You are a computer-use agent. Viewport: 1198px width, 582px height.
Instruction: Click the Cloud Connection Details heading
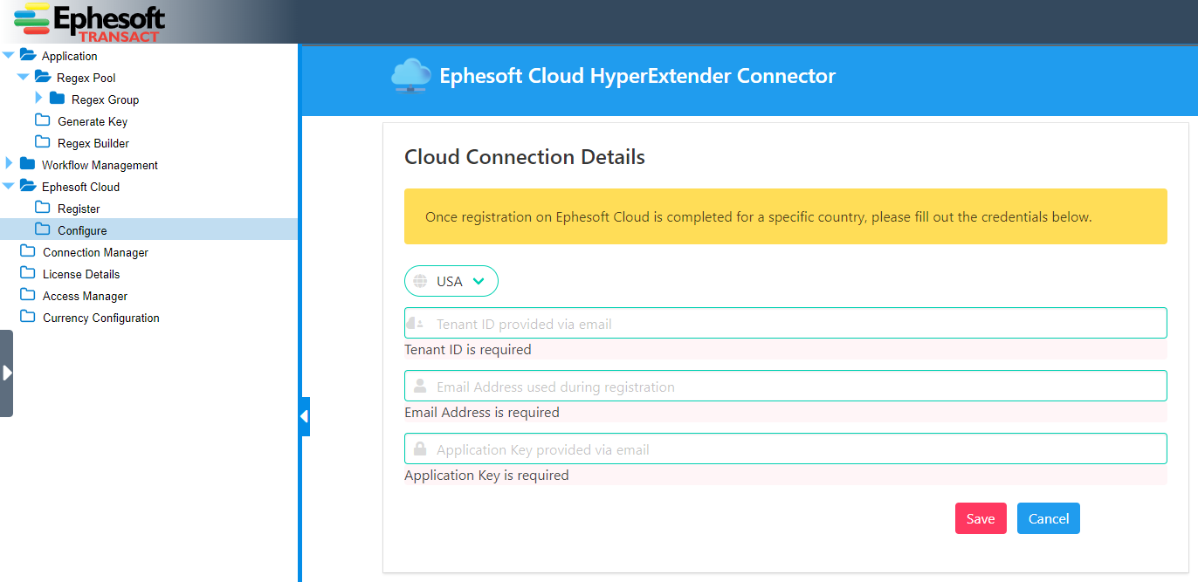pos(525,157)
